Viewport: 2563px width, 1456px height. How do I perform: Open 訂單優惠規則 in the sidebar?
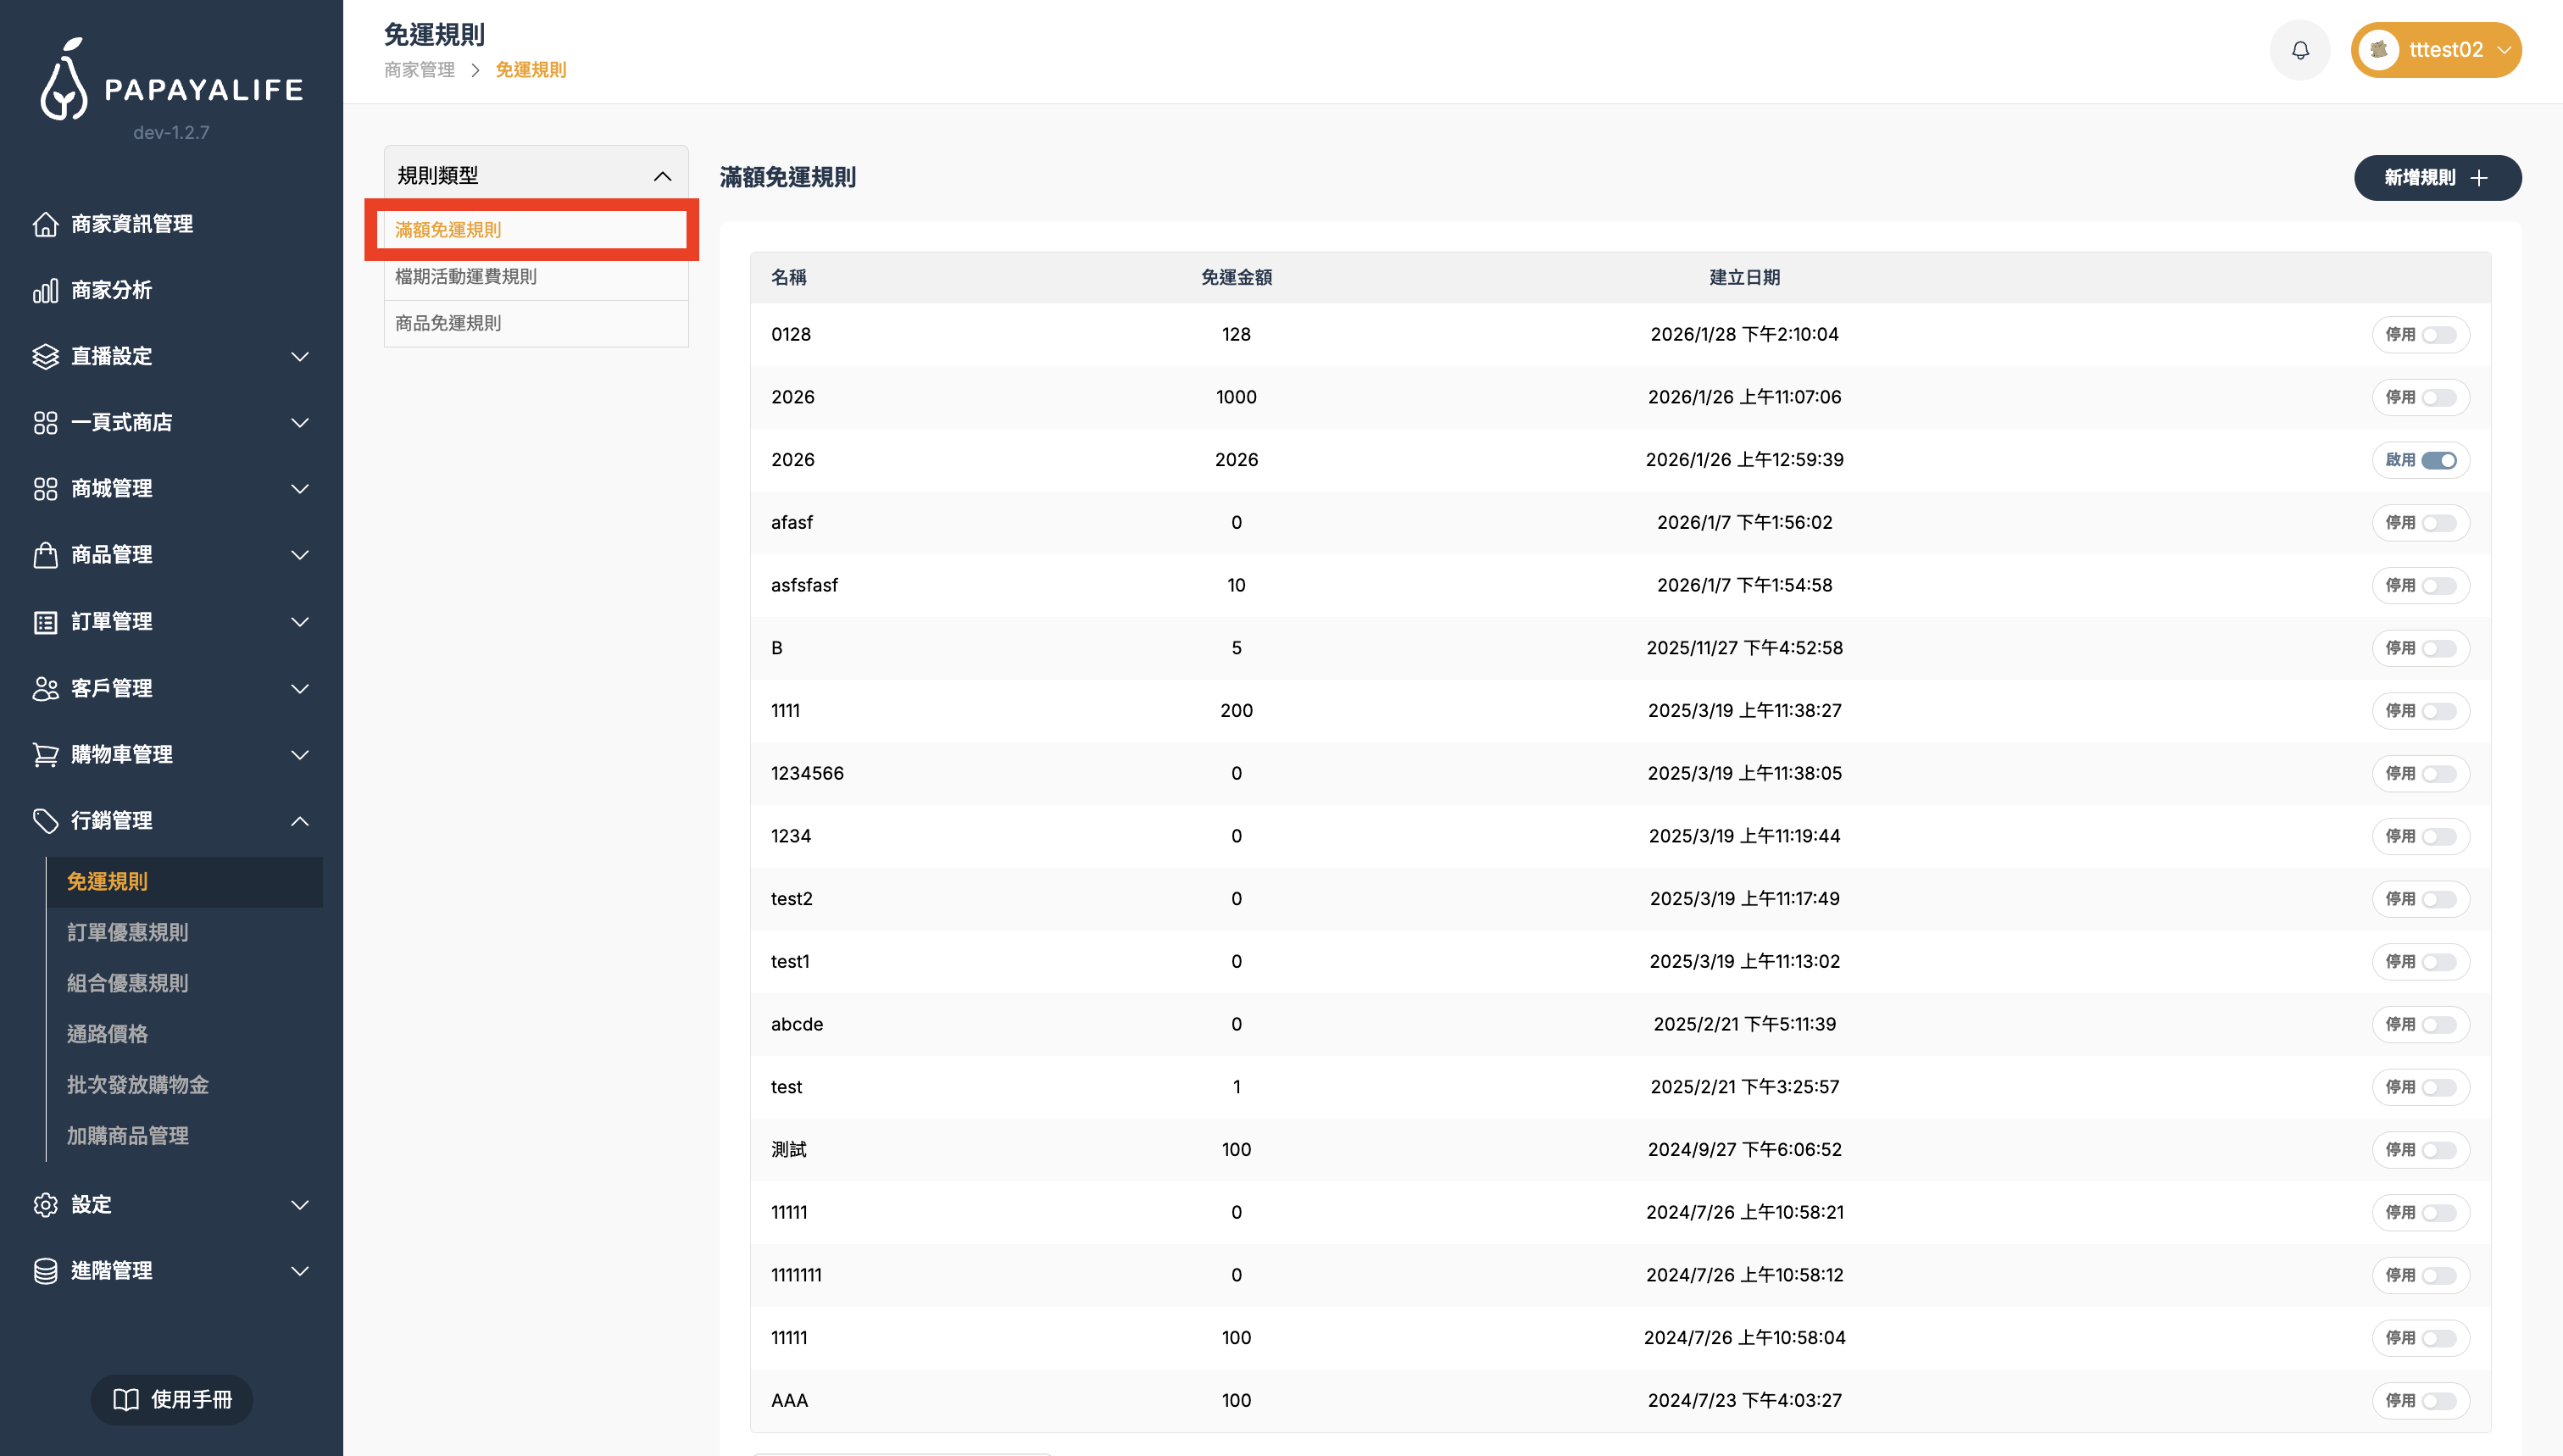pyautogui.click(x=128, y=932)
